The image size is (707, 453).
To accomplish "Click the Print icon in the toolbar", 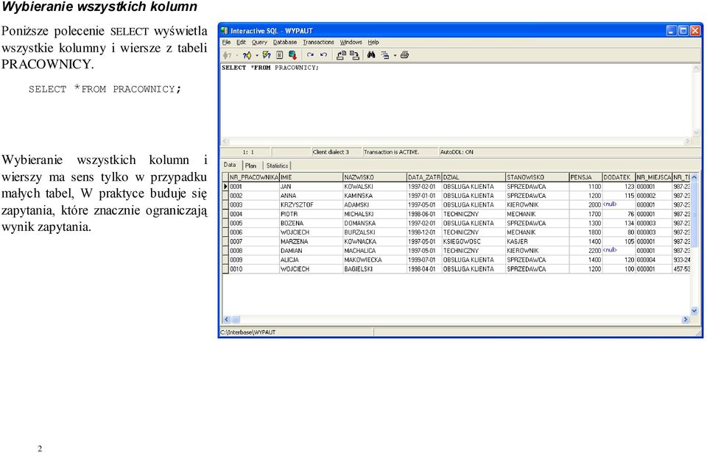I will point(404,55).
